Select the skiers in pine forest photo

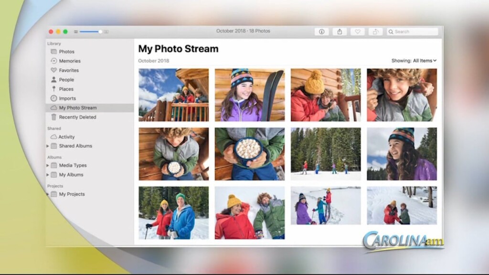click(326, 154)
